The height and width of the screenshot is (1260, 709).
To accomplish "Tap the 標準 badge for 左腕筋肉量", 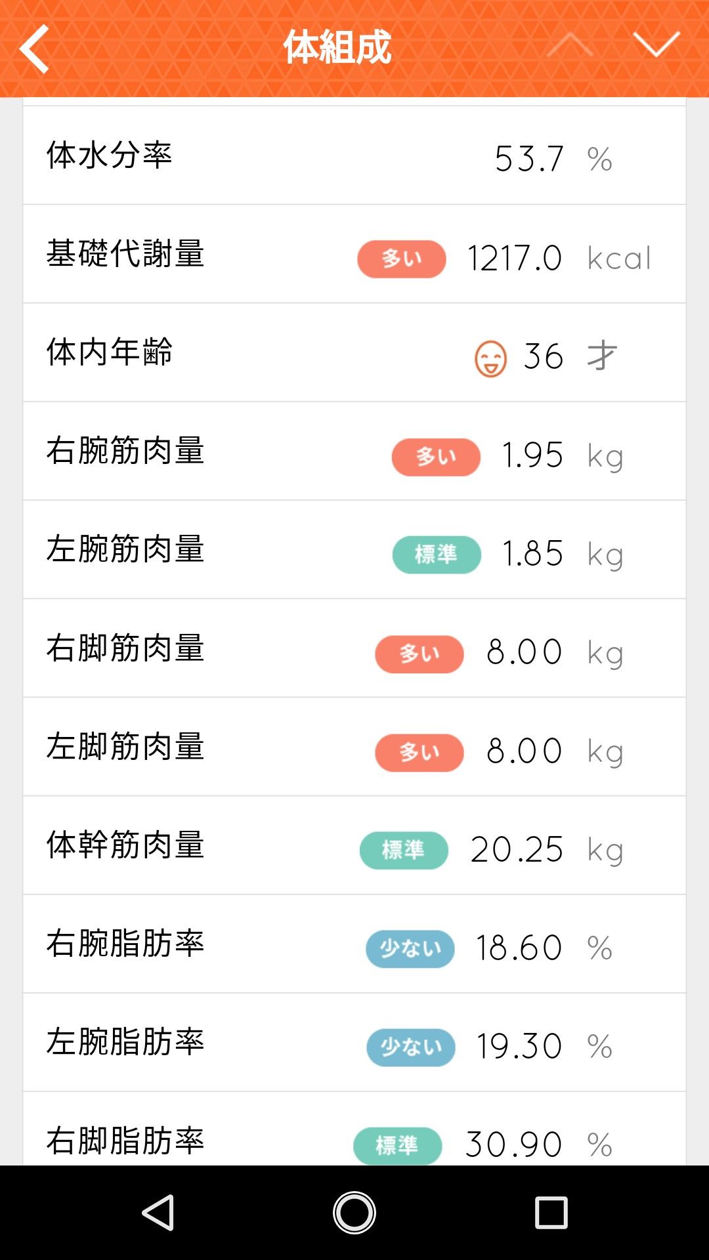I will (437, 555).
